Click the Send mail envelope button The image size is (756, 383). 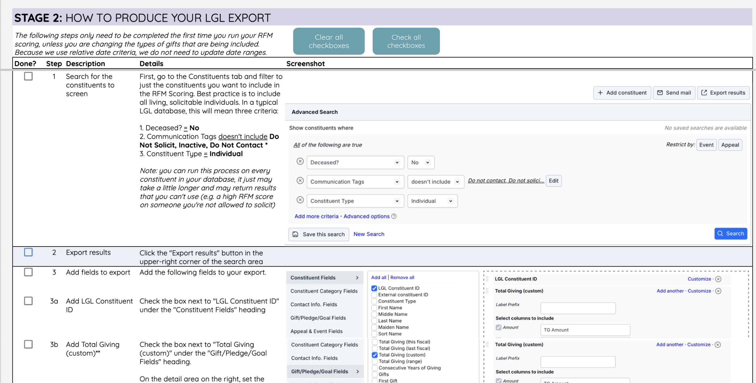click(x=674, y=93)
